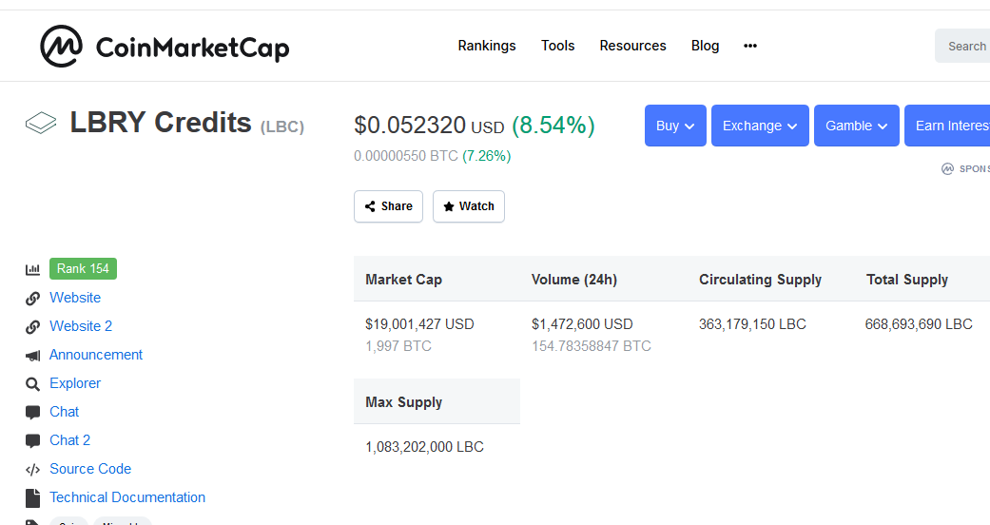The width and height of the screenshot is (990, 525).
Task: Expand the Gamble dropdown
Action: click(856, 126)
